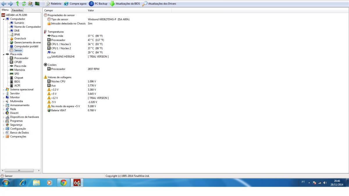Viewport: 349px width, 196px height.
Task: Expand the Multimídia node
Action: point(4,101)
